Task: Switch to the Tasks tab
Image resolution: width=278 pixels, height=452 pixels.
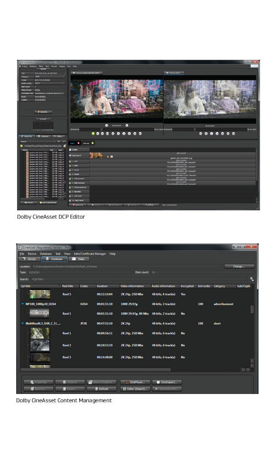Action: pos(79,259)
